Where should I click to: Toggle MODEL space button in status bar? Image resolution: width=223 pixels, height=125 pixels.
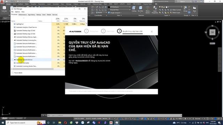[105, 118]
